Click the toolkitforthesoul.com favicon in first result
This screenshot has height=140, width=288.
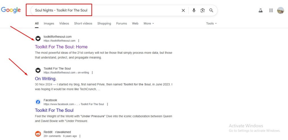coord(38,38)
